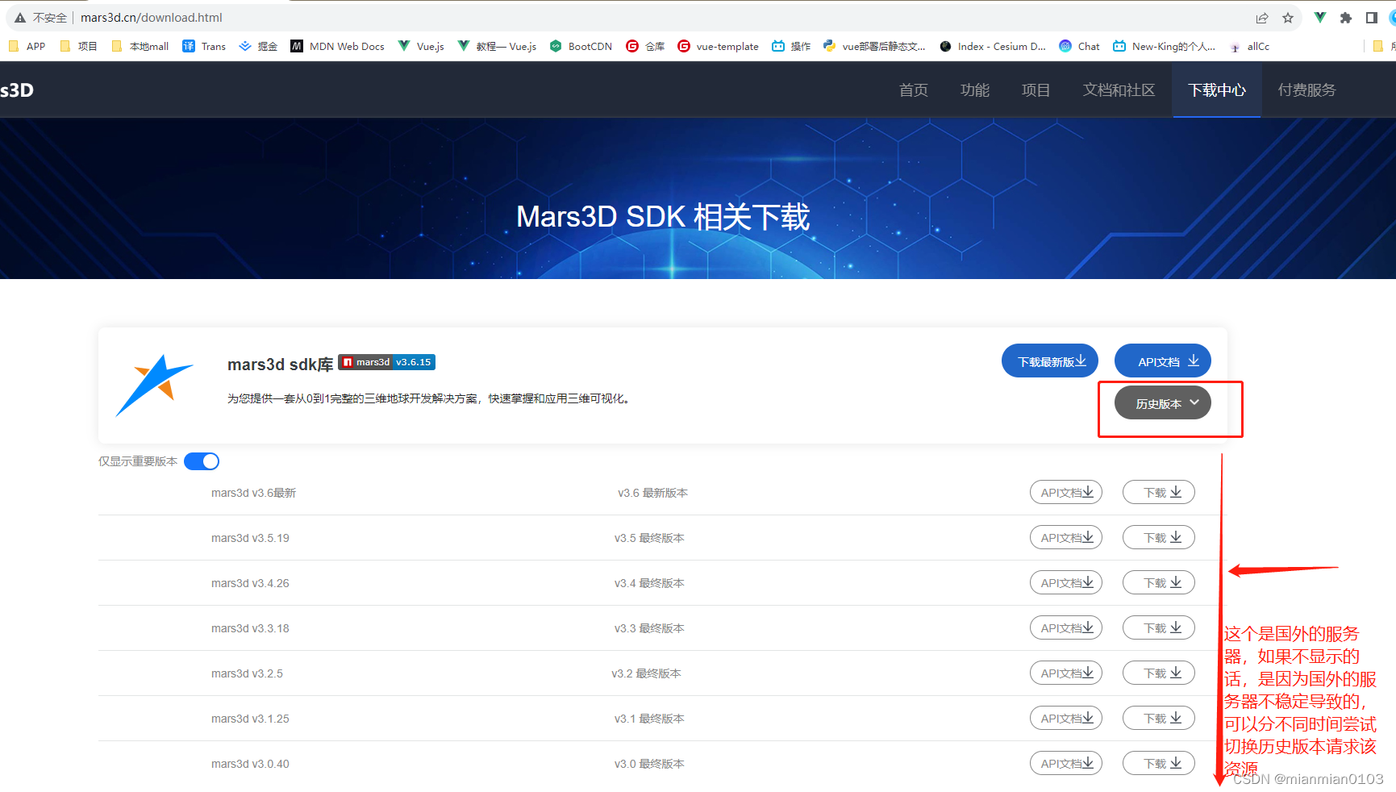Click 下载 for mars3d v3.2.5

(1159, 673)
